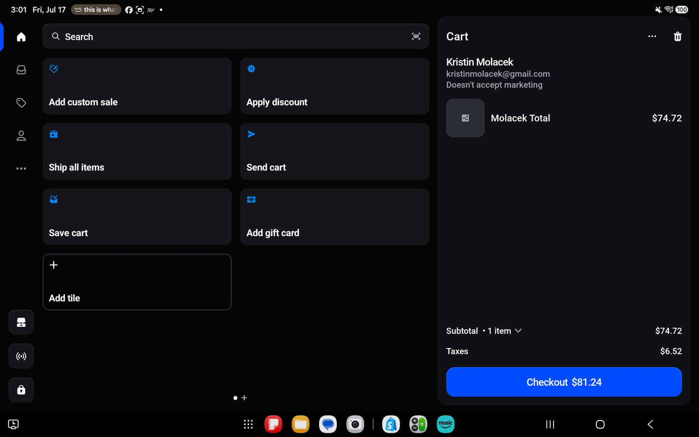The width and height of the screenshot is (699, 437).
Task: Tap the barcode scanner icon in search
Action: [x=416, y=36]
